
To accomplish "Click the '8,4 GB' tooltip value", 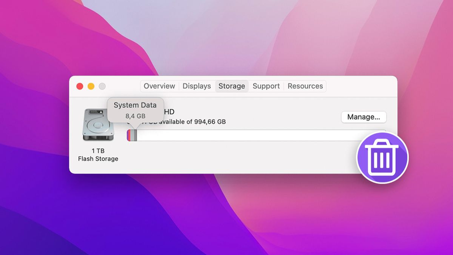I will pyautogui.click(x=135, y=116).
